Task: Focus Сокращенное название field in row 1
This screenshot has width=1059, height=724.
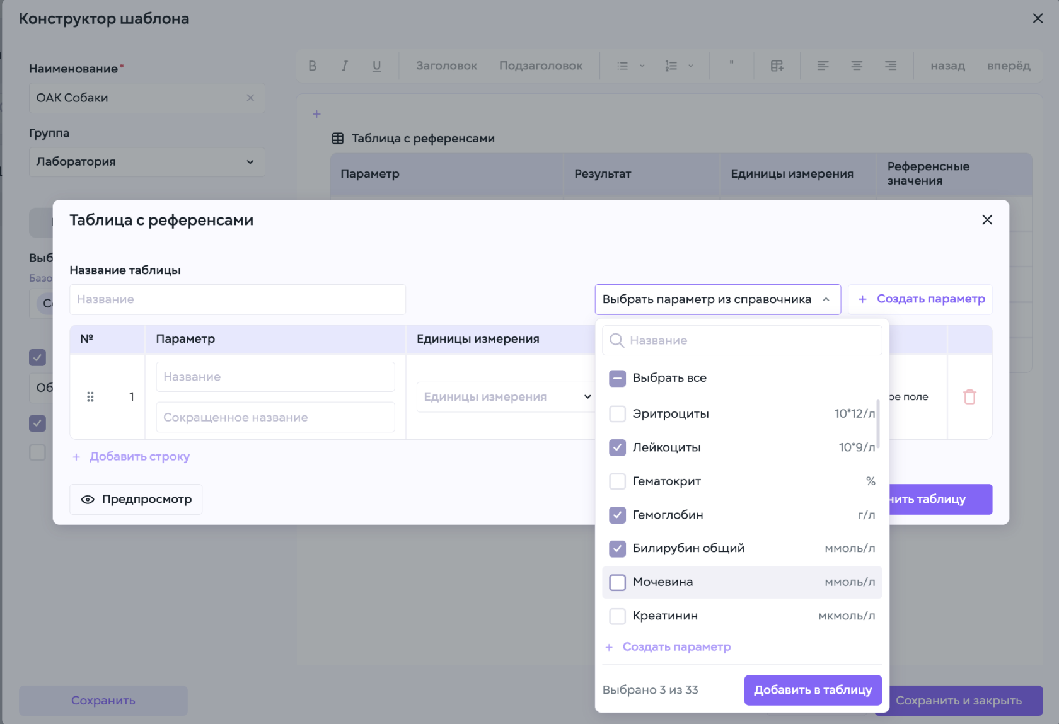Action: (x=275, y=417)
